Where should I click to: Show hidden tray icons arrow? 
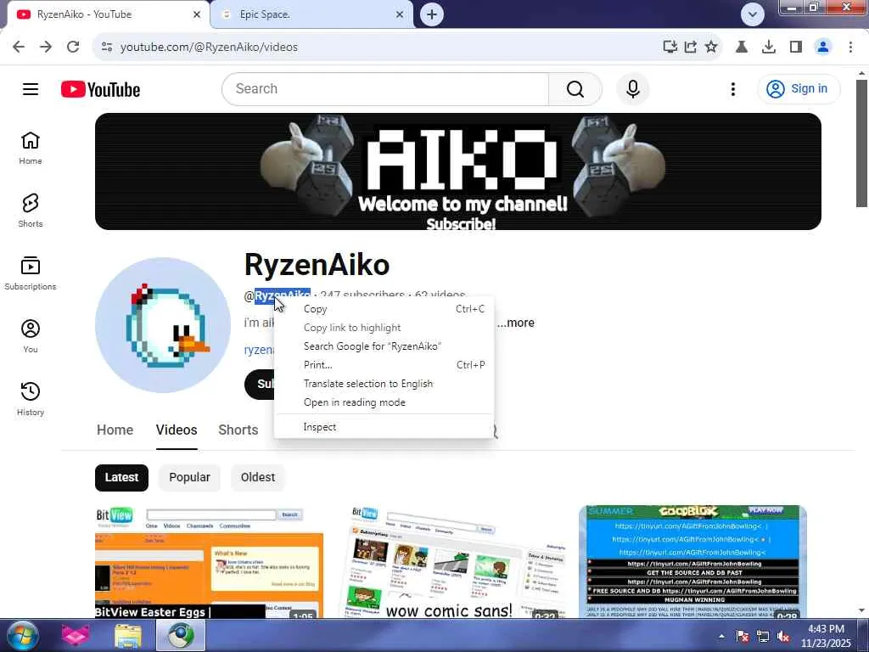(721, 636)
